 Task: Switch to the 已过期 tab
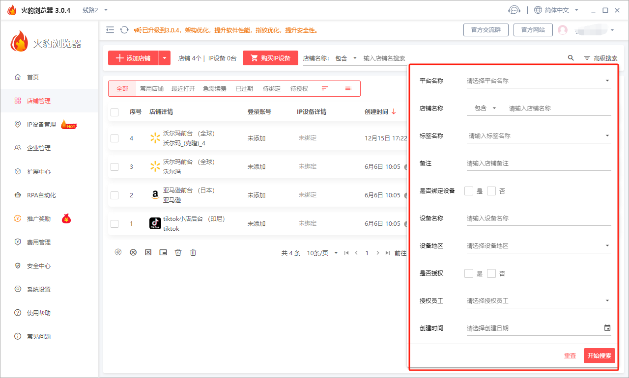[244, 88]
